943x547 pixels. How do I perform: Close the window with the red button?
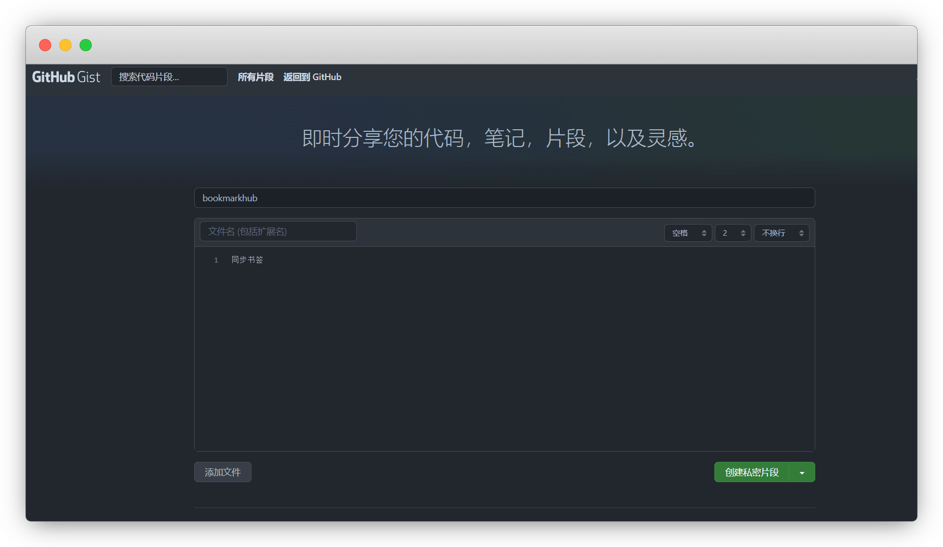pyautogui.click(x=45, y=45)
